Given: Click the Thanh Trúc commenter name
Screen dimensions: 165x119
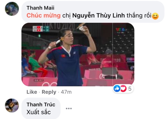Looking at the screenshot, I should [41, 104].
